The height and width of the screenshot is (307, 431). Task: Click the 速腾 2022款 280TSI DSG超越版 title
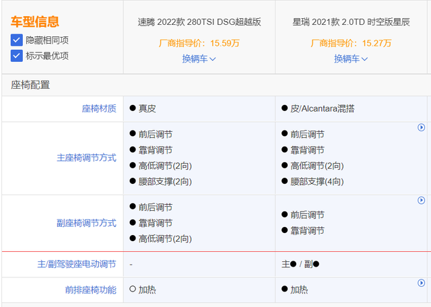click(x=199, y=22)
